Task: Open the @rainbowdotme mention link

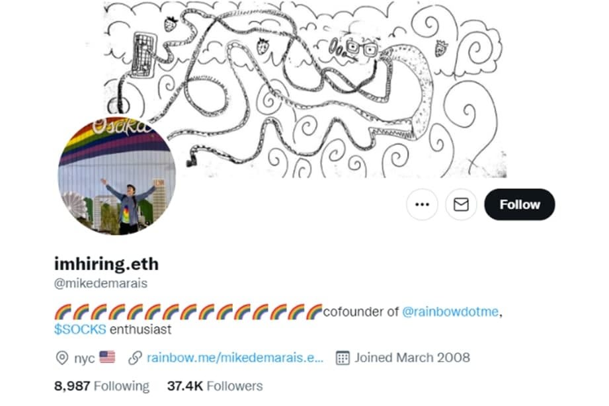Action: 450,311
